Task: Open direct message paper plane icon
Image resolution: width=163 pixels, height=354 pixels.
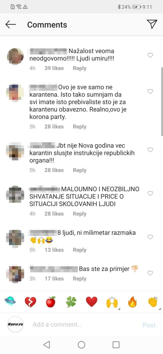Action: click(152, 24)
